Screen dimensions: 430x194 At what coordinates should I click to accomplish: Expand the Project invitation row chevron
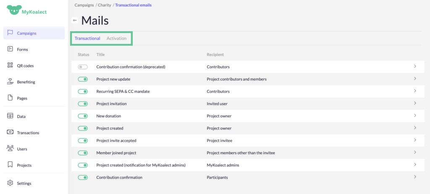[415, 103]
